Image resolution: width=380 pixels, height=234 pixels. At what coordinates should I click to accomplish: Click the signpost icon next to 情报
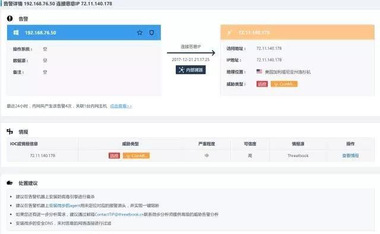(x=9, y=132)
